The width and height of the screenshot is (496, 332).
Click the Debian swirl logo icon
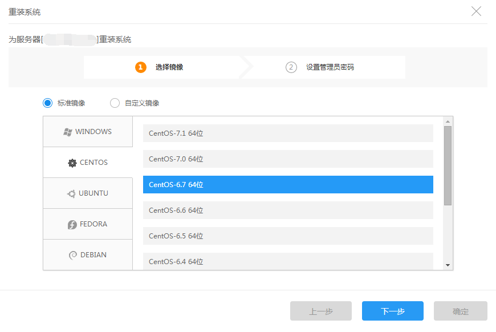[73, 255]
